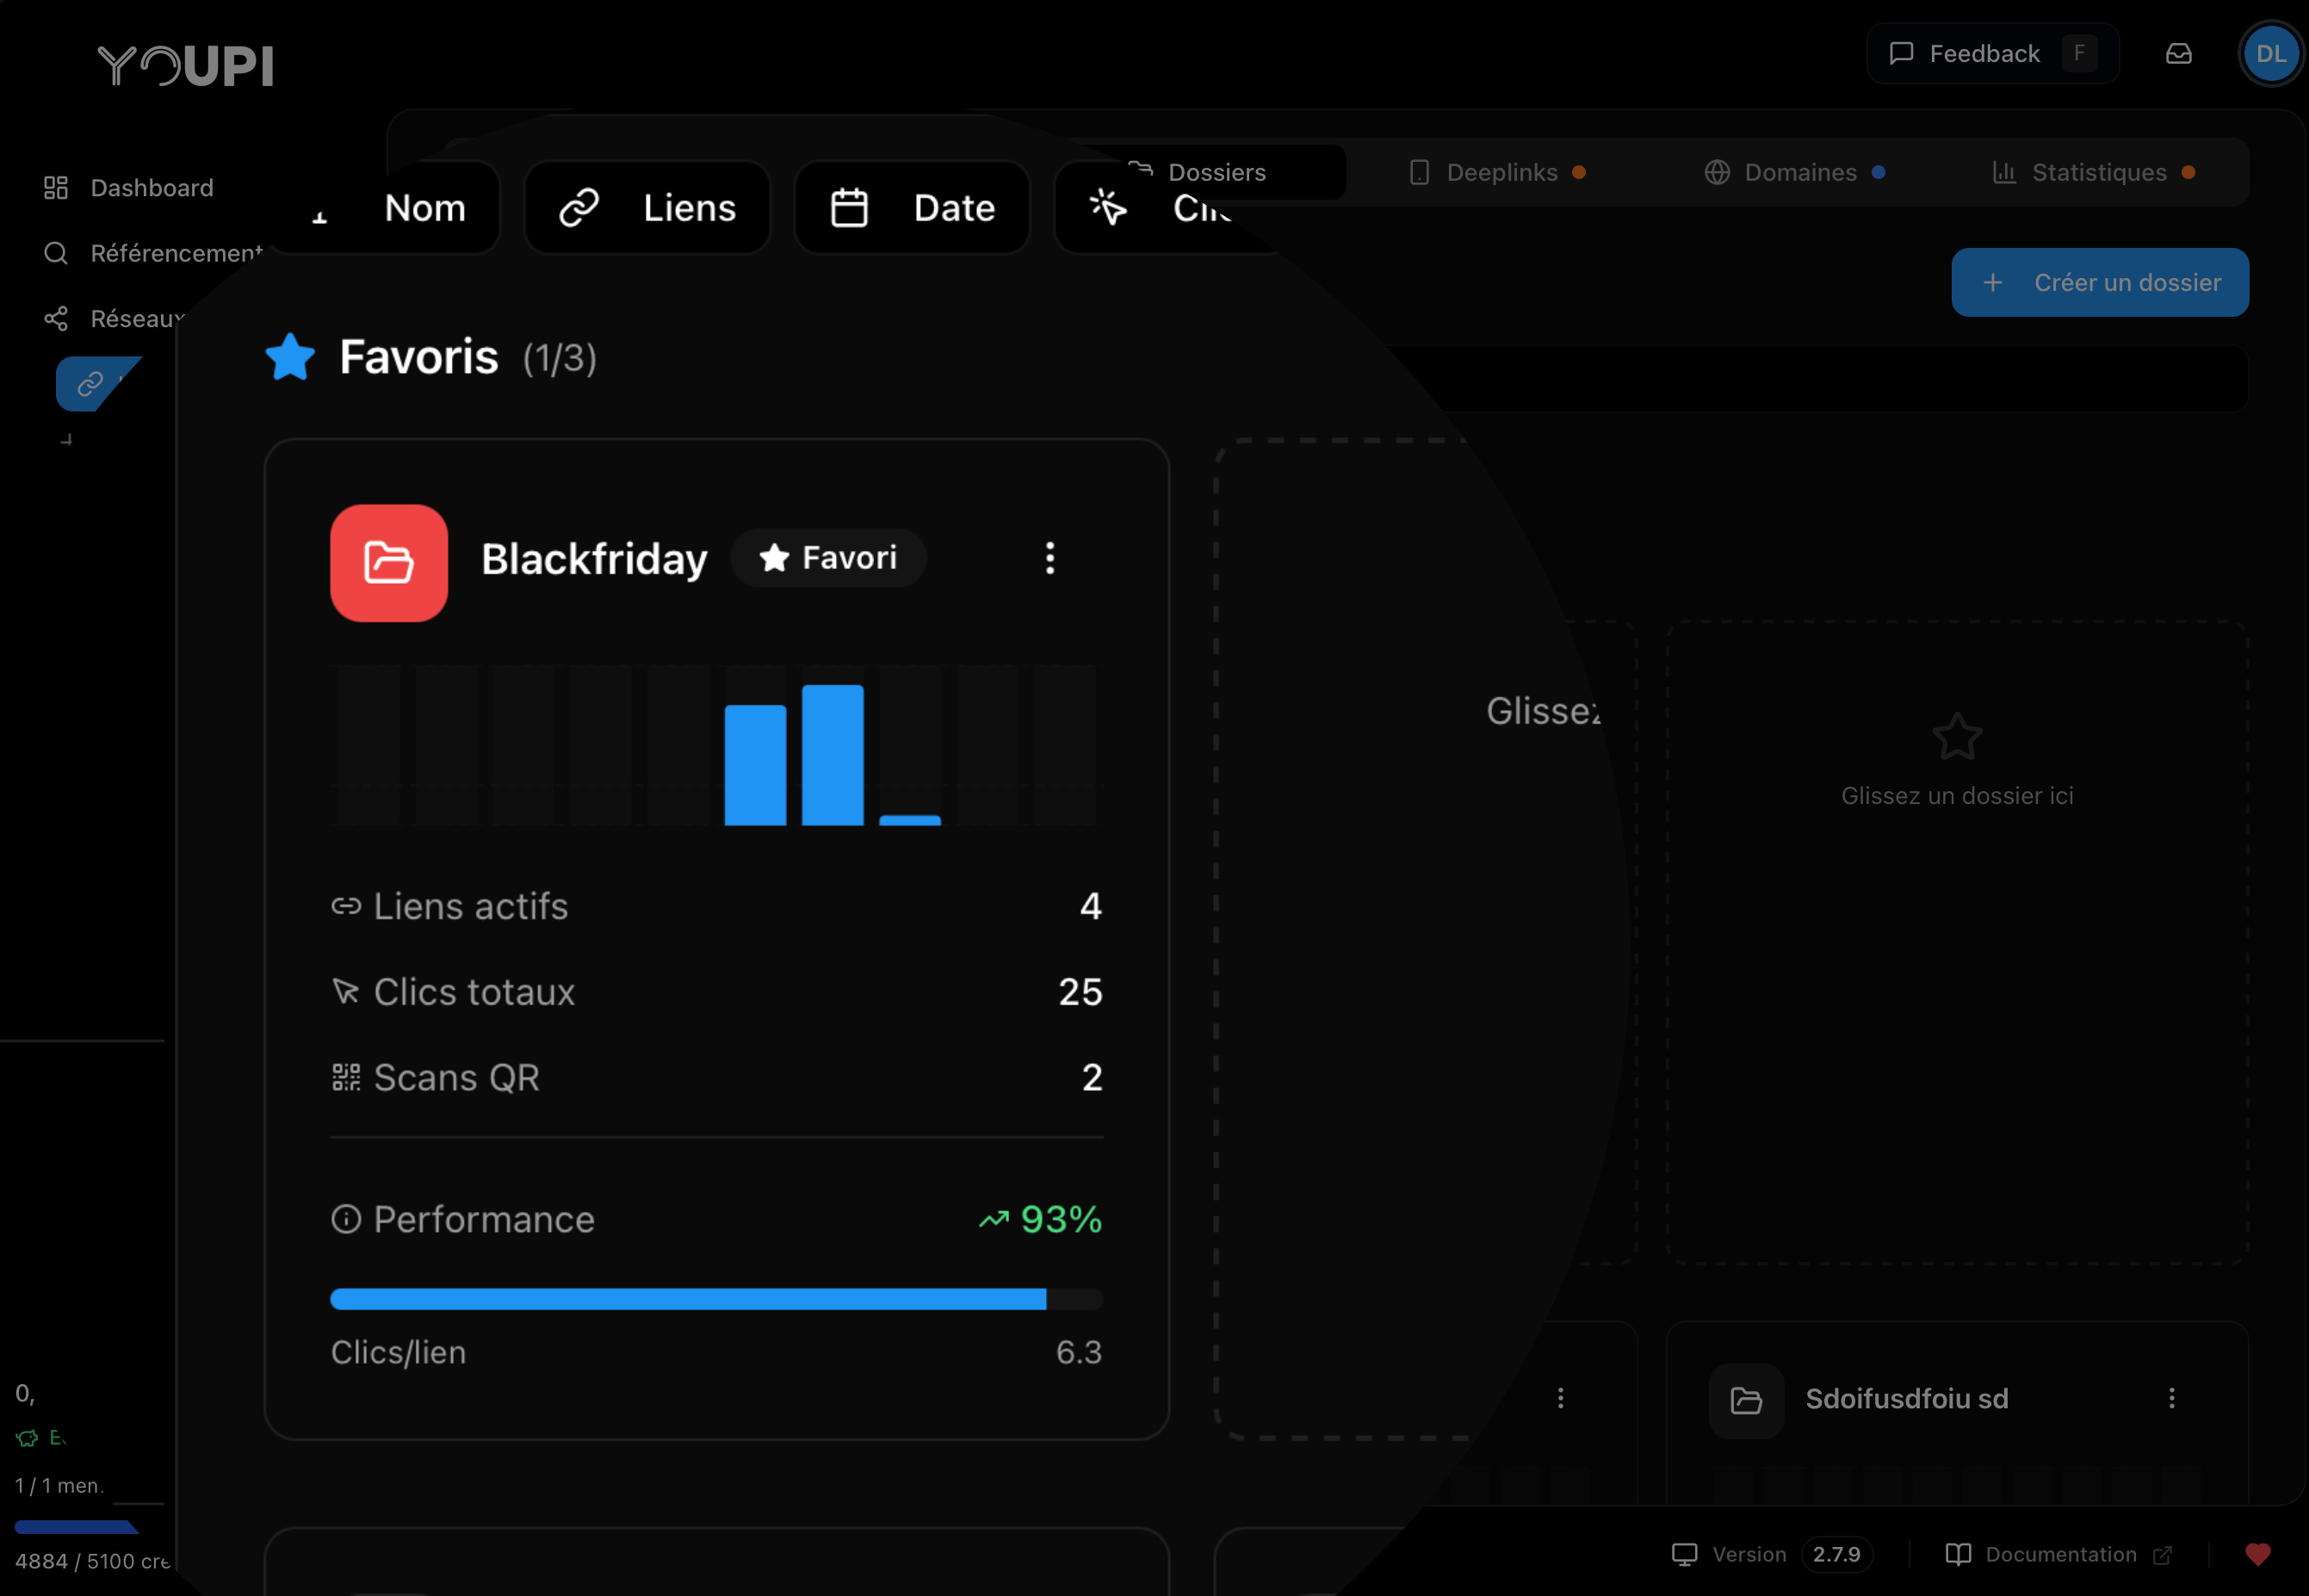Open Blackfriday three-dot options menu
The height and width of the screenshot is (1596, 2309).
tap(1049, 558)
